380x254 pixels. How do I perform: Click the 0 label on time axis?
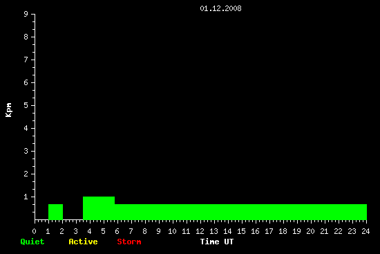coord(34,231)
